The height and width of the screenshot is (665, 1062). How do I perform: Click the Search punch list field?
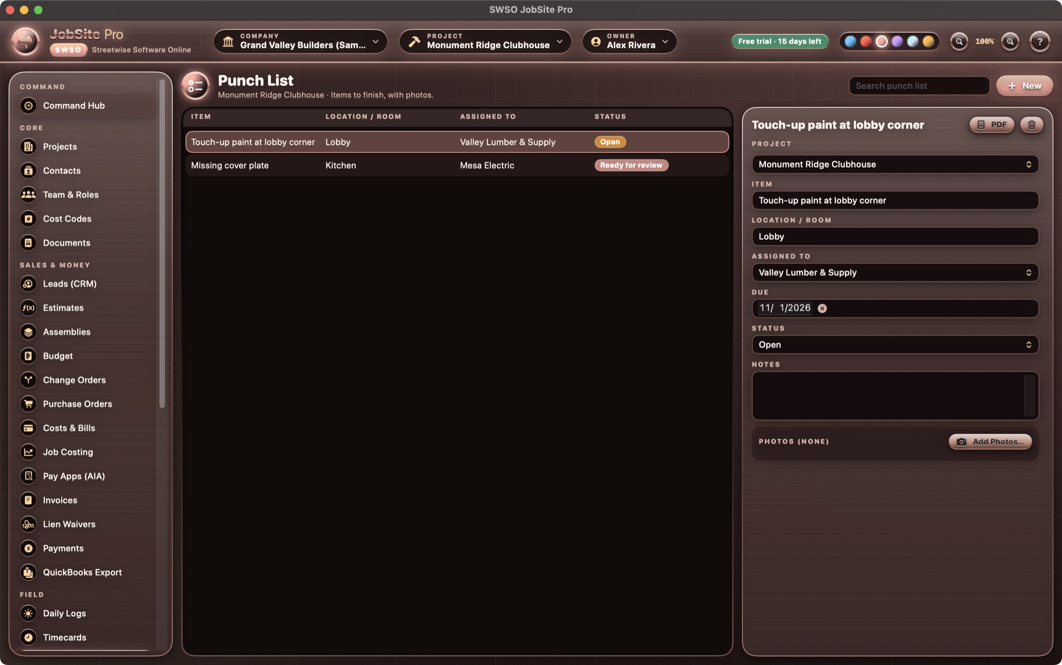tap(919, 86)
